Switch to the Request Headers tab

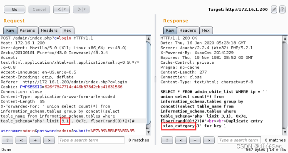tap(49, 30)
